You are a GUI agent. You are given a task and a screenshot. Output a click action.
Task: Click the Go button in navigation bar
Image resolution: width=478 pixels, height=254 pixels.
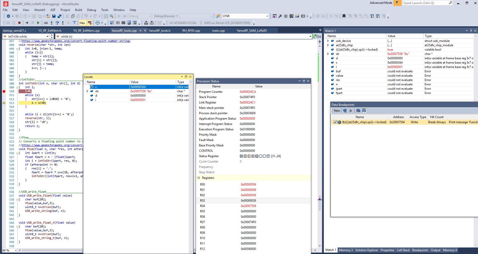pyautogui.click(x=318, y=36)
